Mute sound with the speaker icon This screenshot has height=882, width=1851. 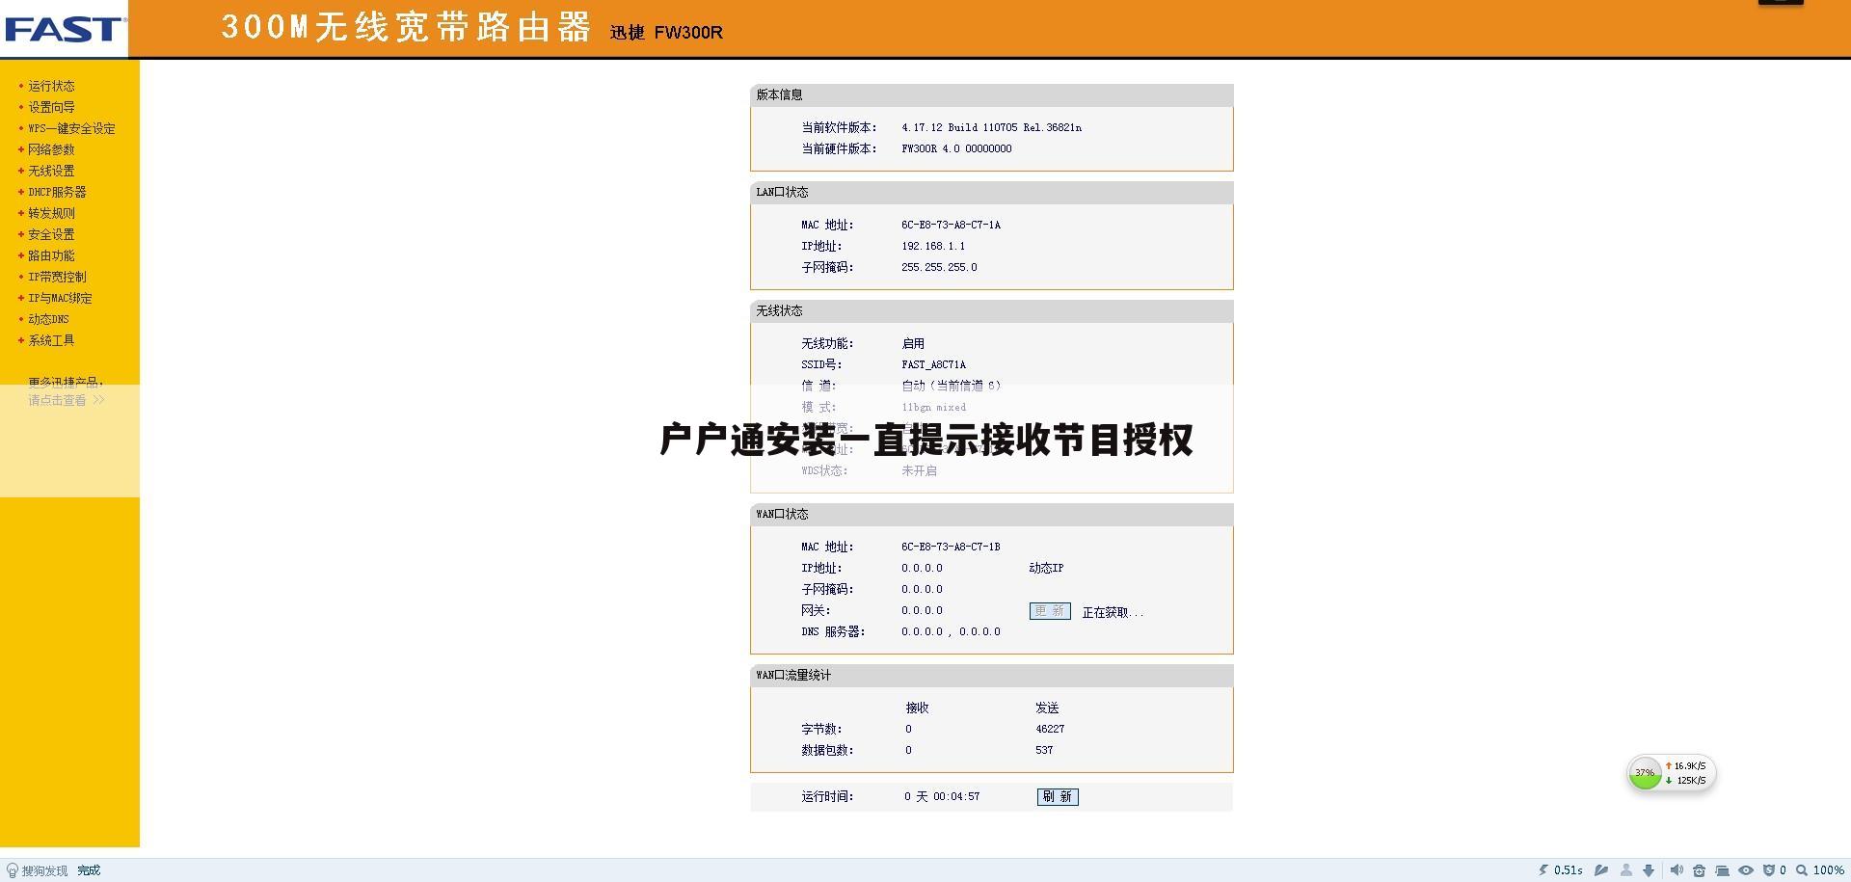click(1677, 869)
